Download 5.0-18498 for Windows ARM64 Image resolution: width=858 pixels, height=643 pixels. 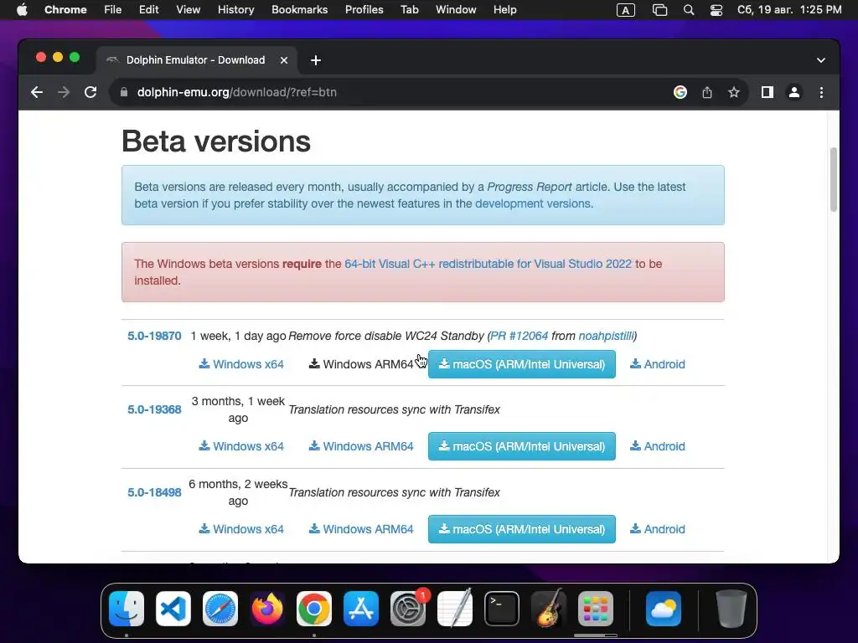pos(361,529)
